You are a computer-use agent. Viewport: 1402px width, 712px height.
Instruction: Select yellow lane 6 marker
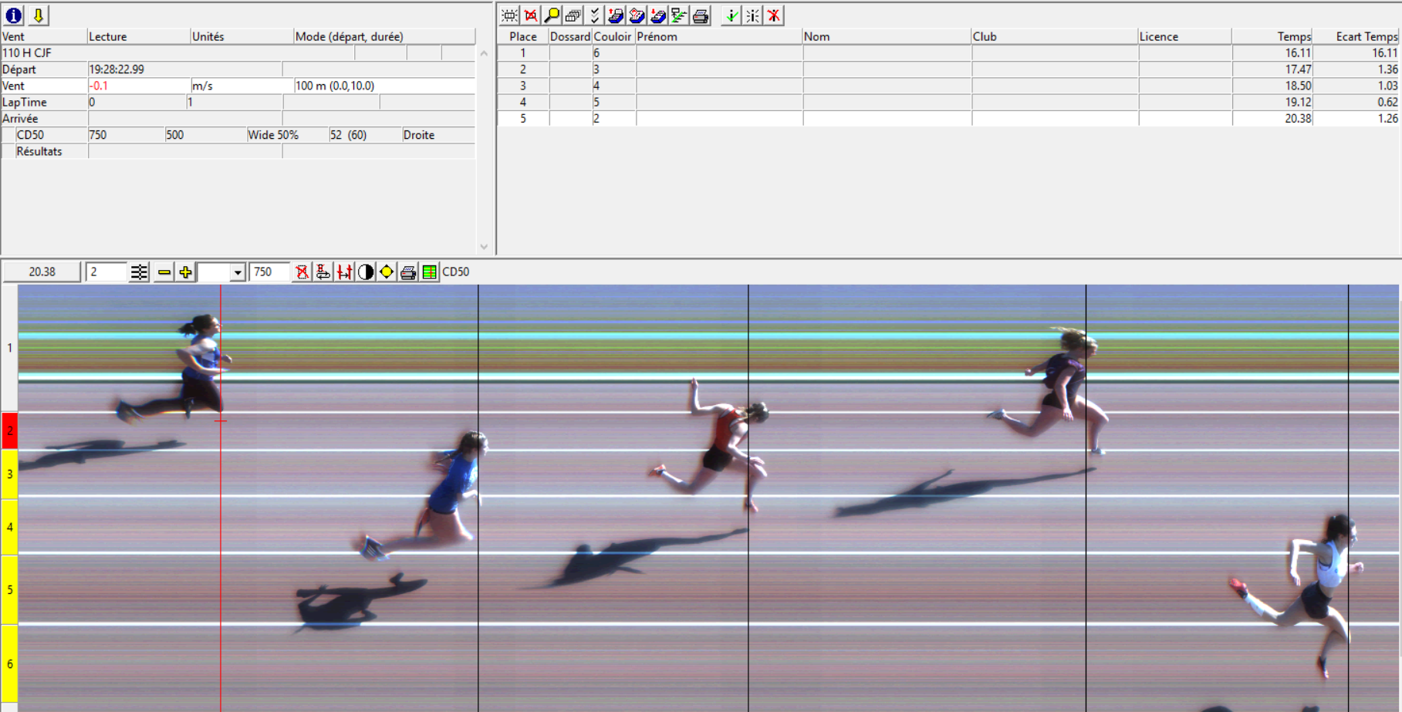coord(9,663)
